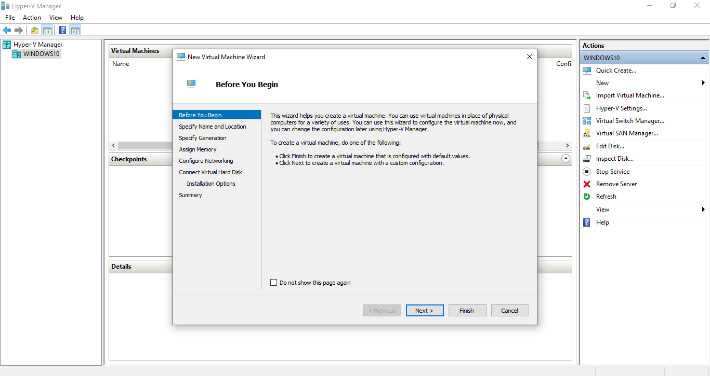Open Hyper-V Settings via its icon
This screenshot has height=376, width=710.
pos(588,108)
